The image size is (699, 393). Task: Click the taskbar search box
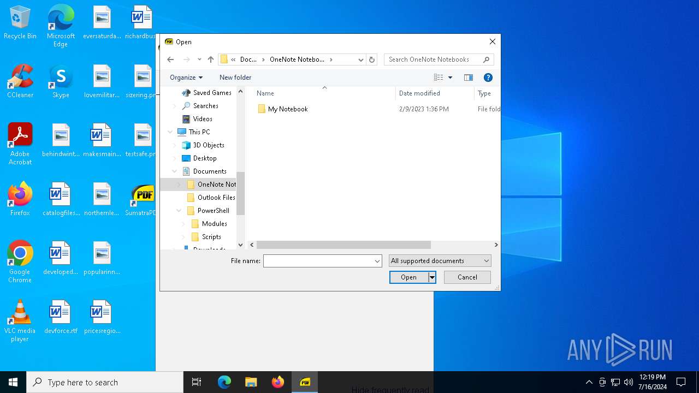pyautogui.click(x=105, y=382)
